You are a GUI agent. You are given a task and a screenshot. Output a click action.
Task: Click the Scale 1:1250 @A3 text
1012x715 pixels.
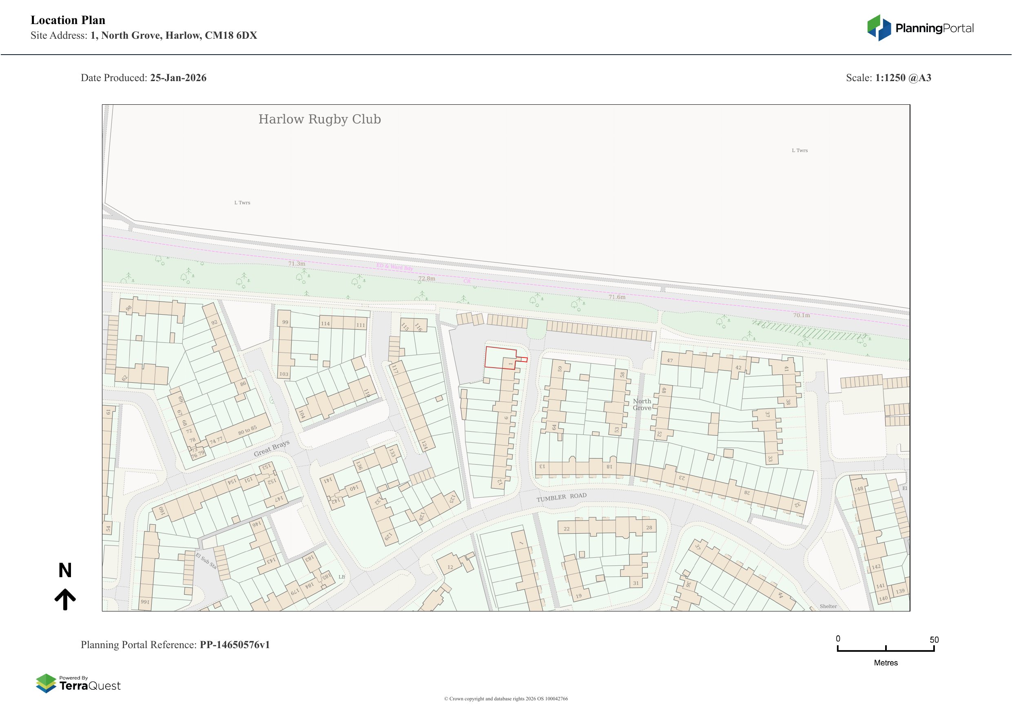888,78
